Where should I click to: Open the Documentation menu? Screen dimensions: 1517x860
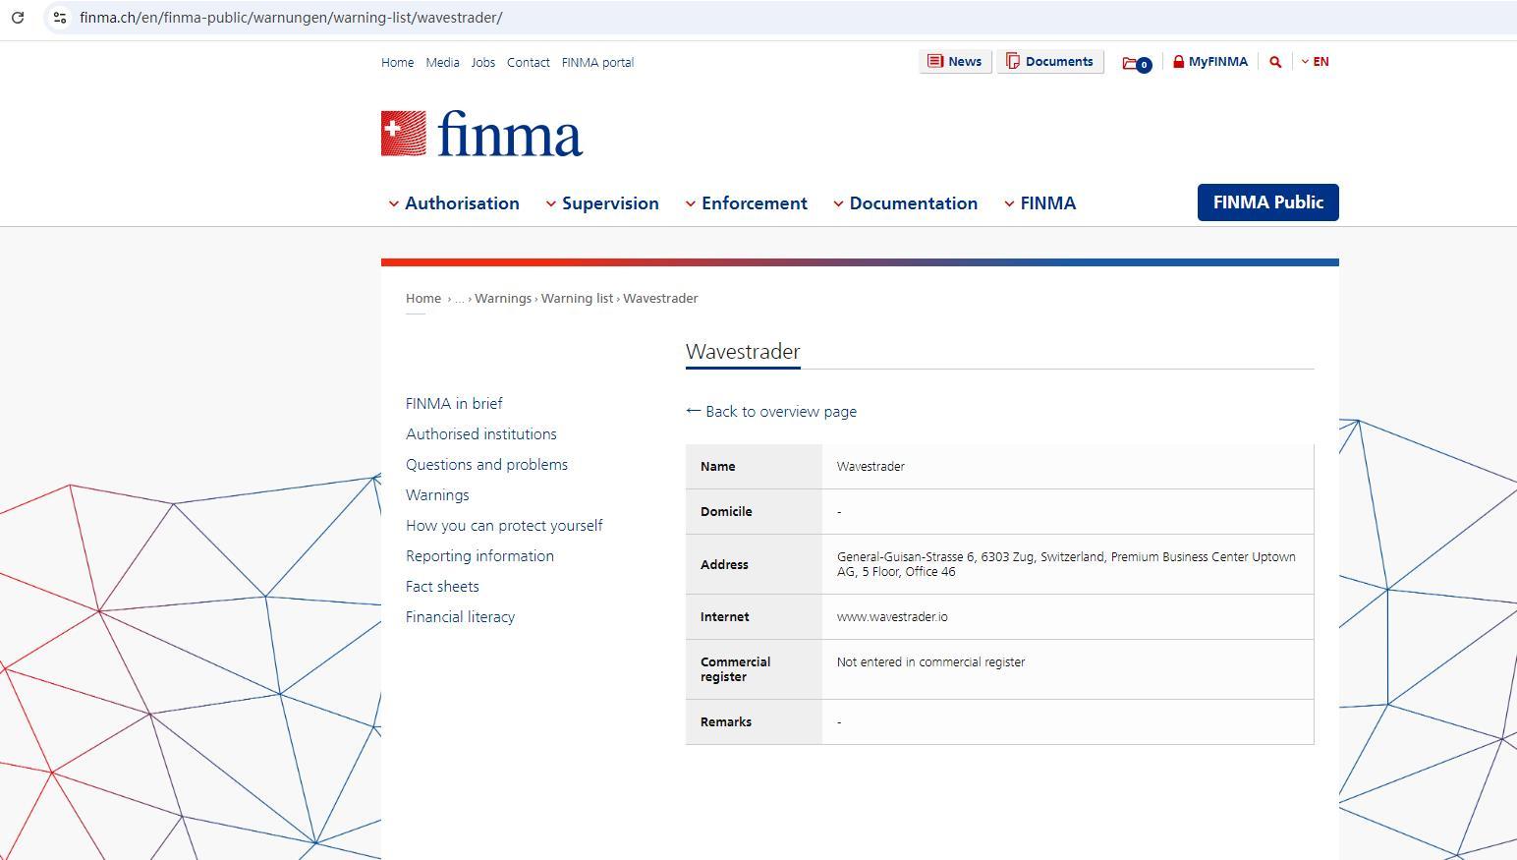(905, 203)
